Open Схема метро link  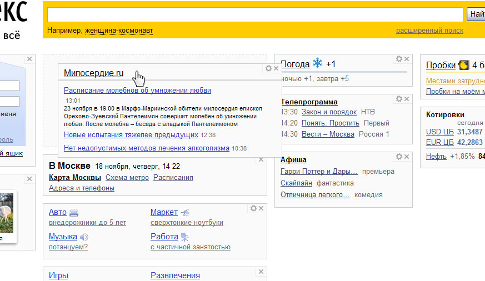127,178
